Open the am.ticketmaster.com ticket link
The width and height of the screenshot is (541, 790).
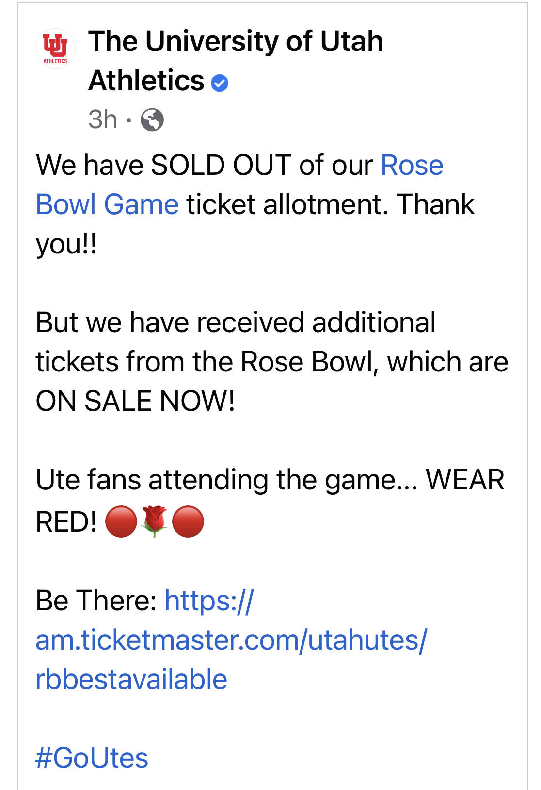[231, 640]
